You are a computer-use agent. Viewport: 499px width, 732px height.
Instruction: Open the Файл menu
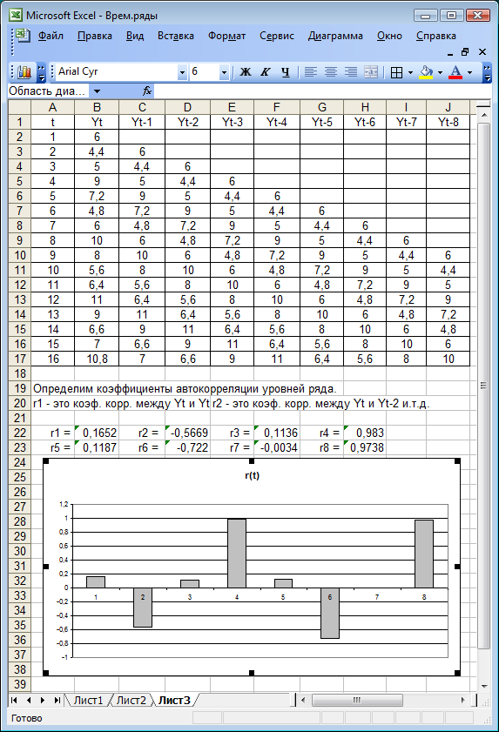pyautogui.click(x=51, y=36)
